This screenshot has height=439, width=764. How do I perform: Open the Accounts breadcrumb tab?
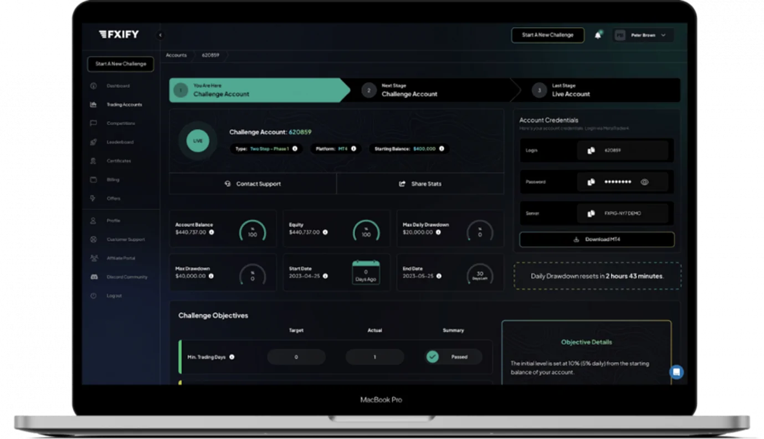[x=176, y=55]
